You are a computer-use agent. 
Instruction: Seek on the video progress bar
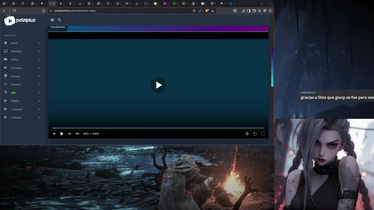[158, 128]
